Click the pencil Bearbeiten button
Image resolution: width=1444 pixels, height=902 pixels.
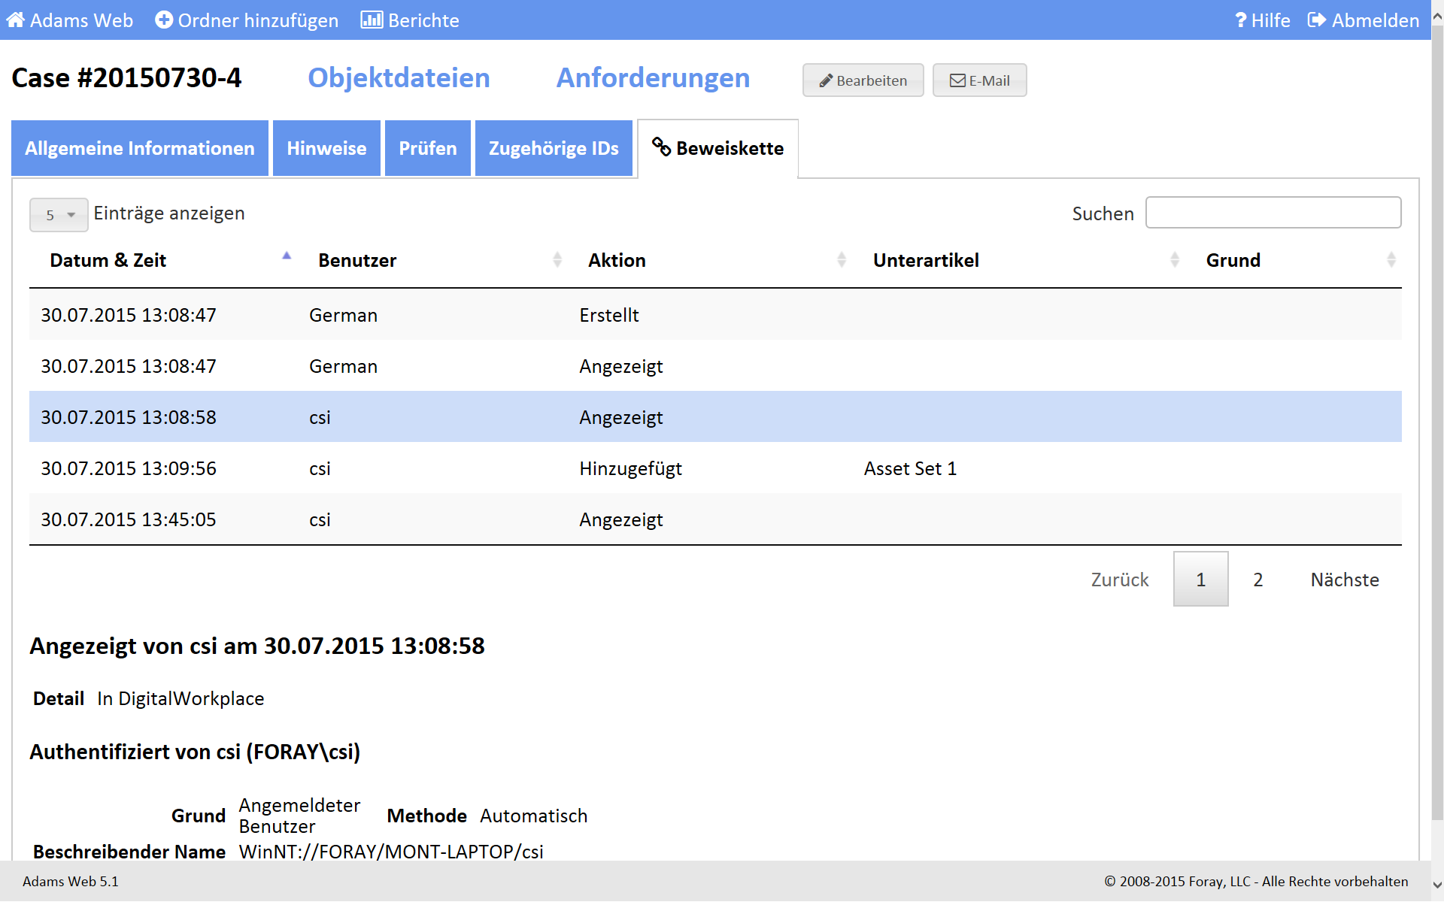(863, 80)
